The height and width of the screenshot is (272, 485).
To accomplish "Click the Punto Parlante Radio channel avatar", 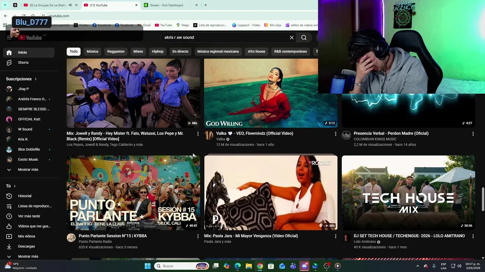I will 71,238.
